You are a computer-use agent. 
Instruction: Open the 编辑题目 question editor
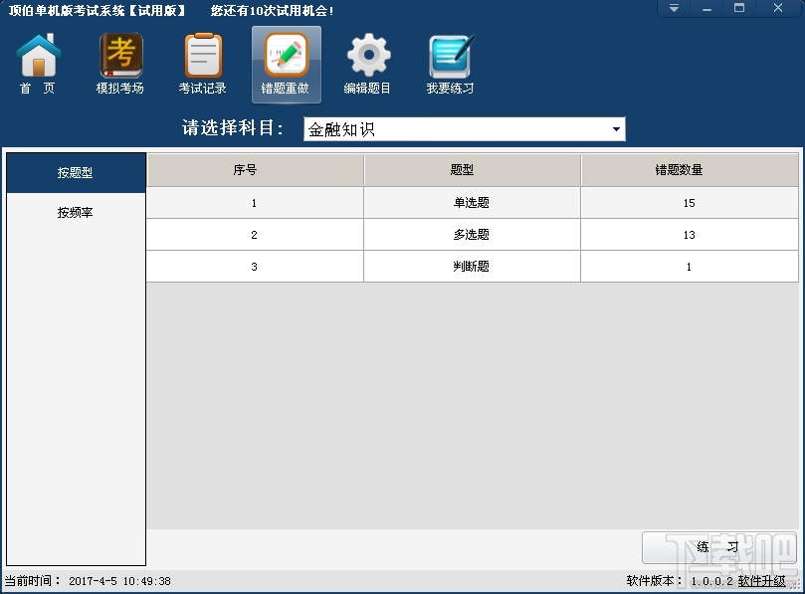click(367, 62)
